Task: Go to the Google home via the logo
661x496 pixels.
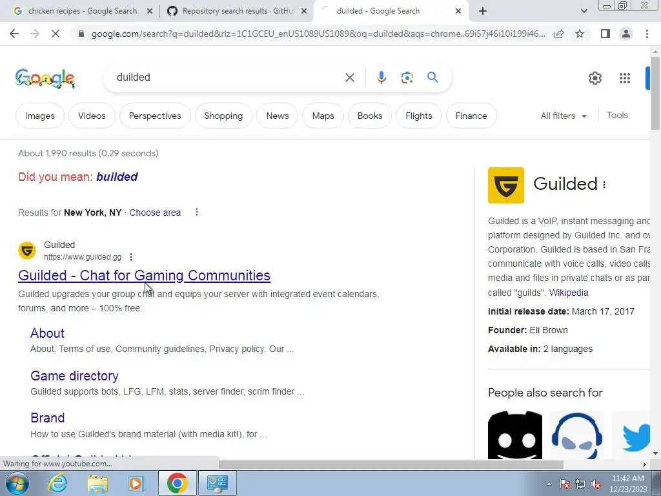Action: (x=45, y=78)
